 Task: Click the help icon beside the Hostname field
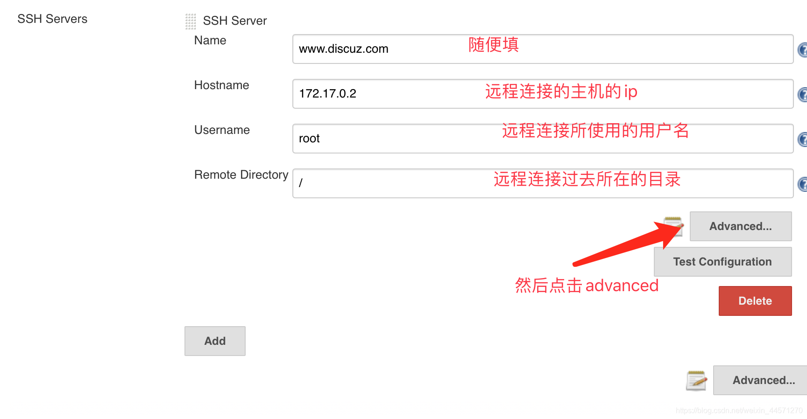pyautogui.click(x=802, y=94)
